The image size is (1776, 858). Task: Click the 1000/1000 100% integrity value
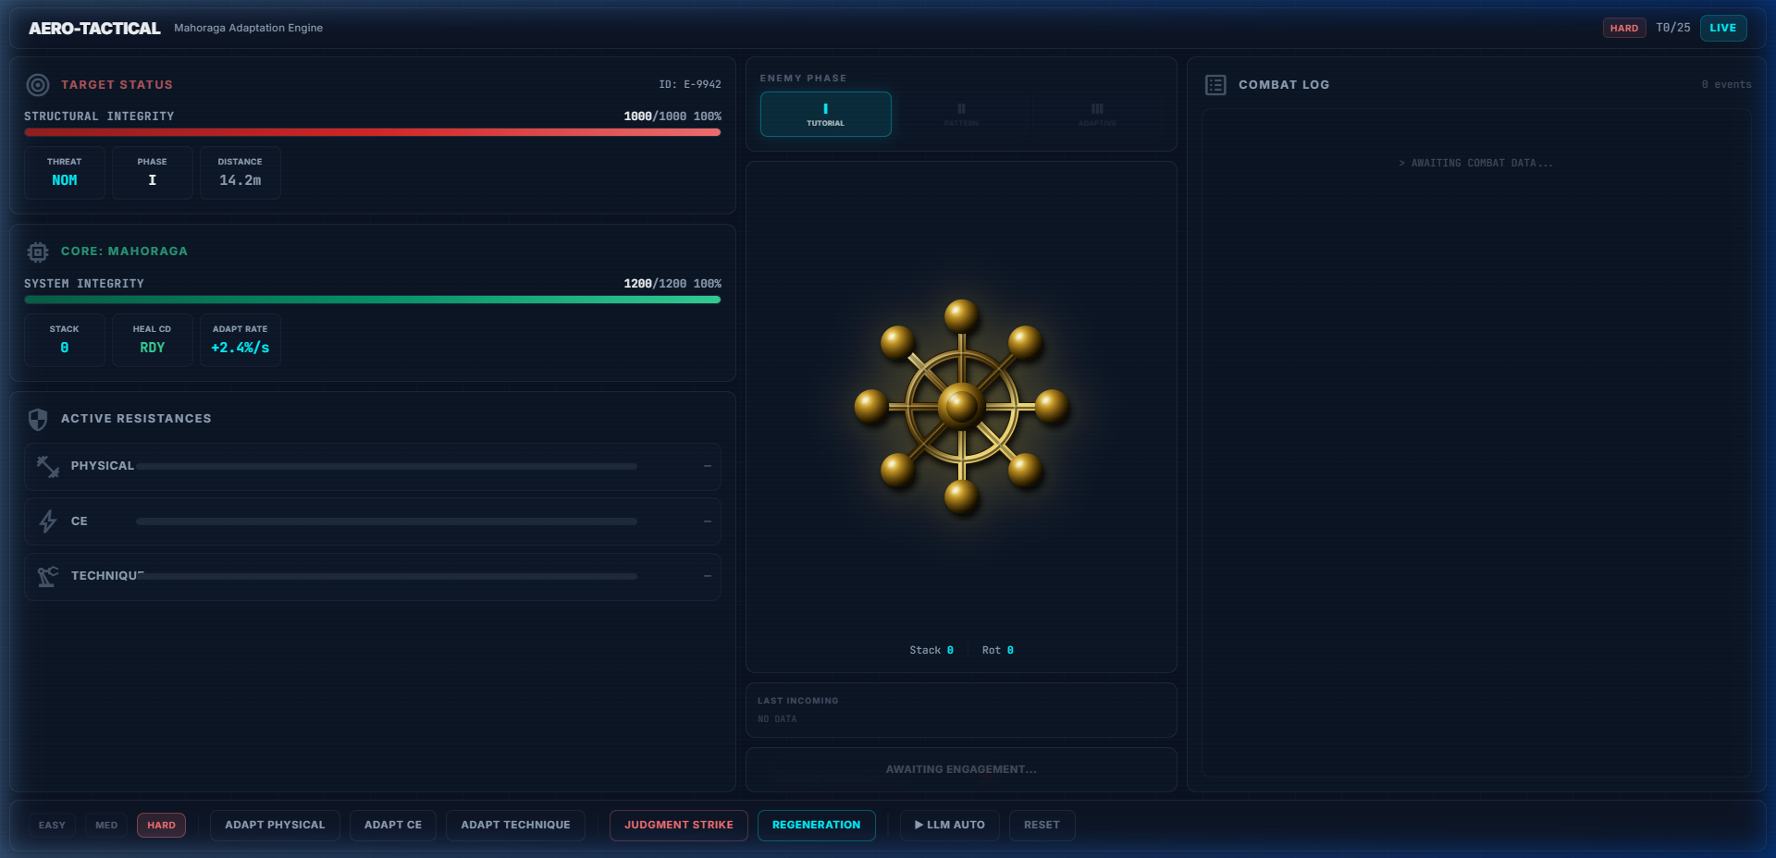[x=672, y=116]
